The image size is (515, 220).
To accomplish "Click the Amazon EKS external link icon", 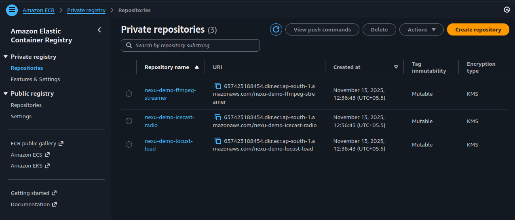I will coord(47,166).
